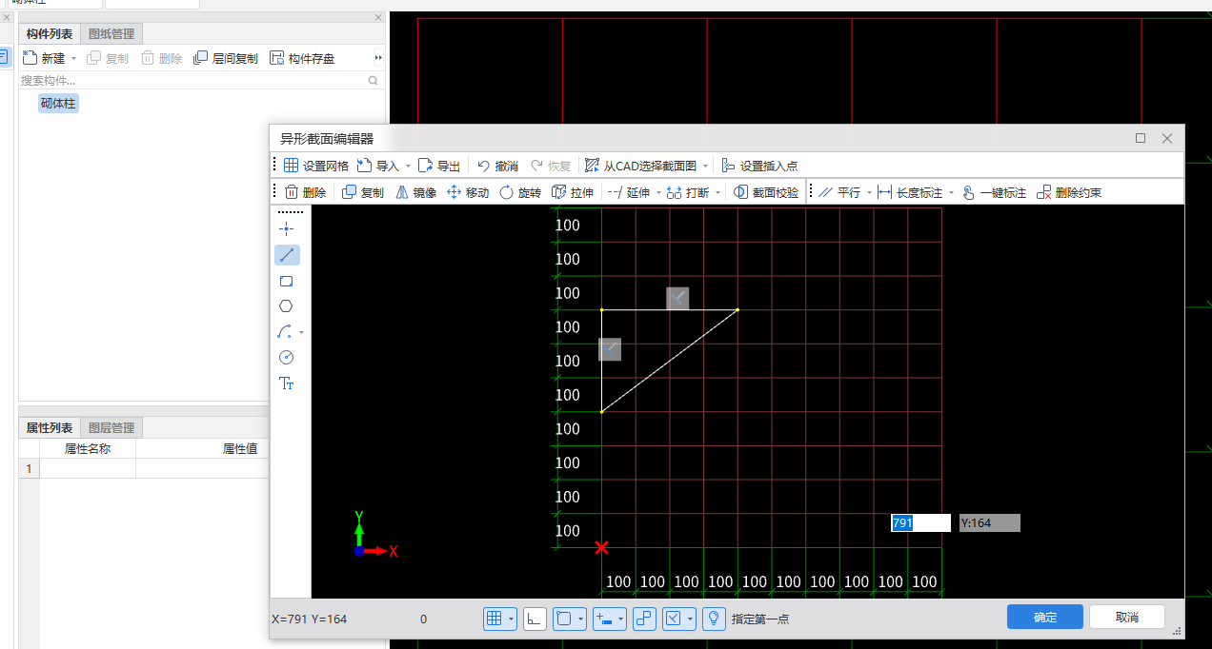Toggle object snap button in status bar

[x=563, y=619]
